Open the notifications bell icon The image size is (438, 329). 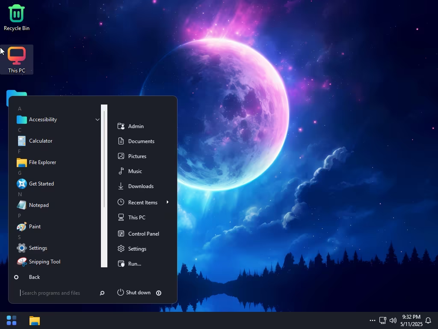(428, 320)
